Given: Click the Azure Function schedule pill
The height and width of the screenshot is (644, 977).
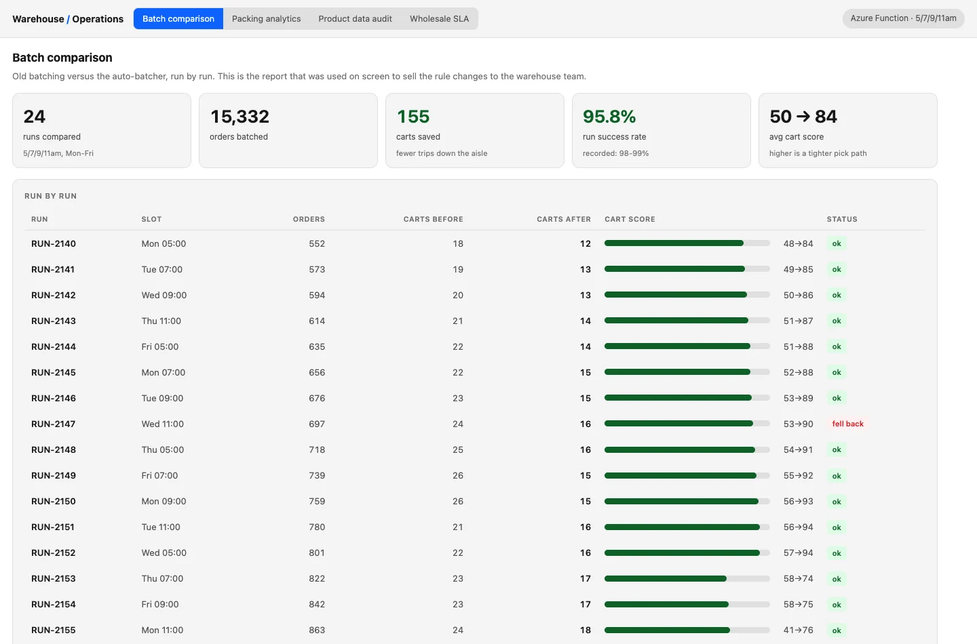Looking at the screenshot, I should click(x=903, y=18).
